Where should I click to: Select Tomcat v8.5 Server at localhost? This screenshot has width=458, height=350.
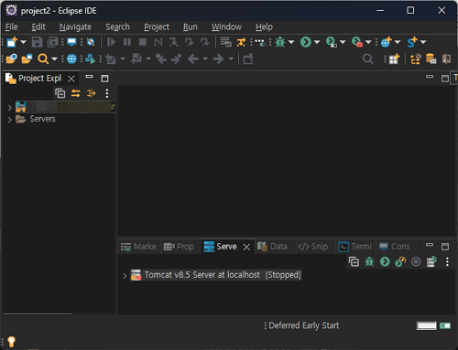click(216, 275)
